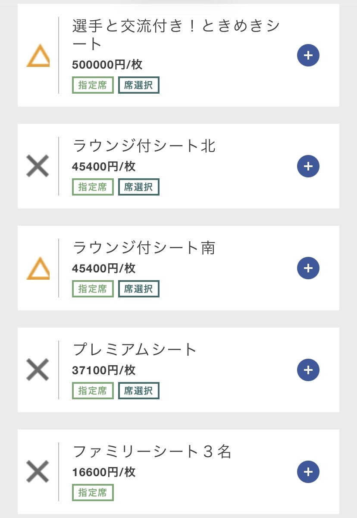Click 席選択 tag under プレミアムシート
The image size is (357, 518).
(x=138, y=391)
